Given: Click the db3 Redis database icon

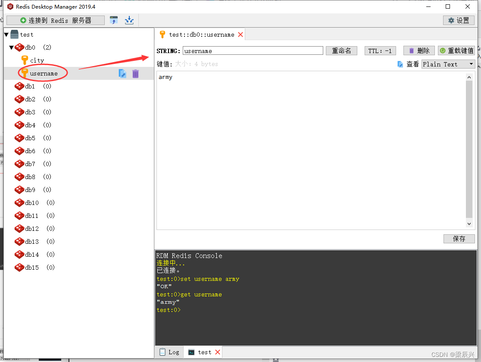Looking at the screenshot, I should click(19, 112).
